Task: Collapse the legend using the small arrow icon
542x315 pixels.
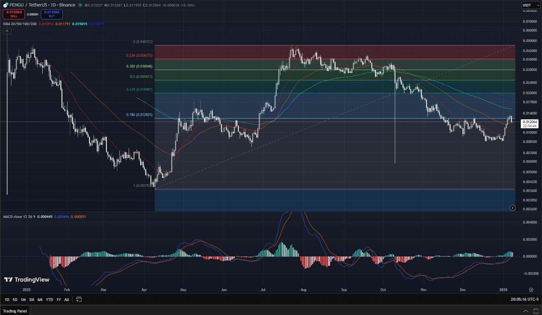Action: coord(7,31)
